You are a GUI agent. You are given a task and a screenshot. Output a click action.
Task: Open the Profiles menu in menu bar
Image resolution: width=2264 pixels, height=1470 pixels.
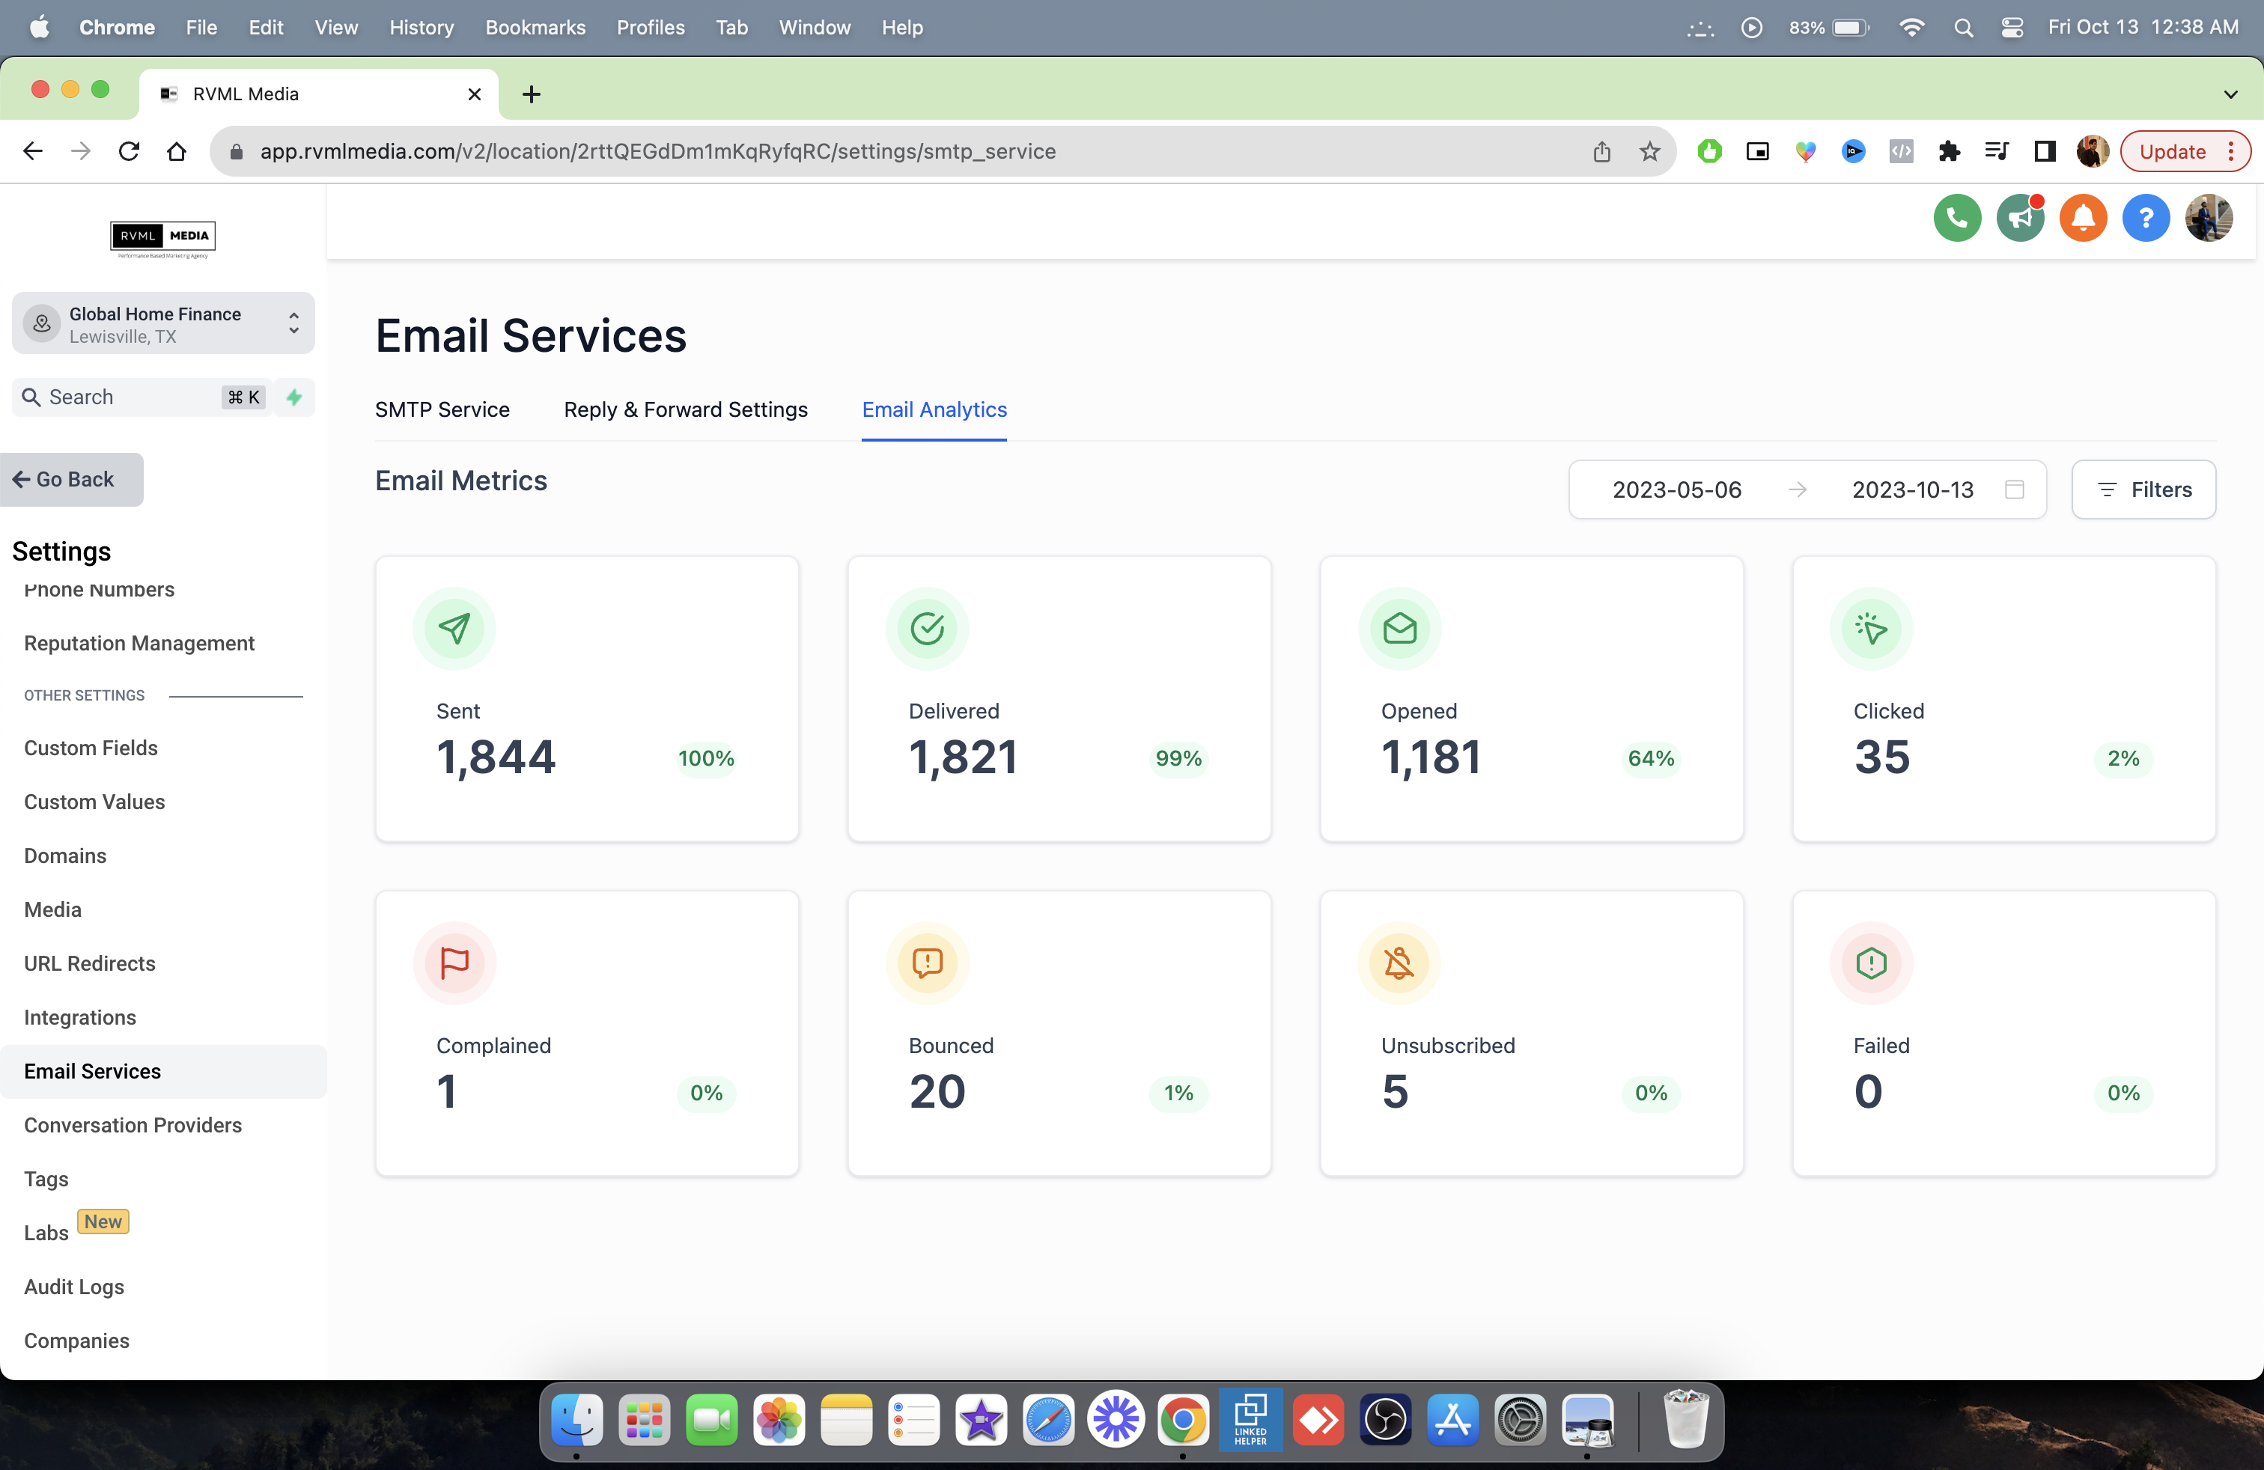[651, 28]
